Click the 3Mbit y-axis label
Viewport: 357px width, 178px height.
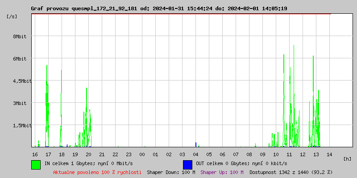point(20,103)
